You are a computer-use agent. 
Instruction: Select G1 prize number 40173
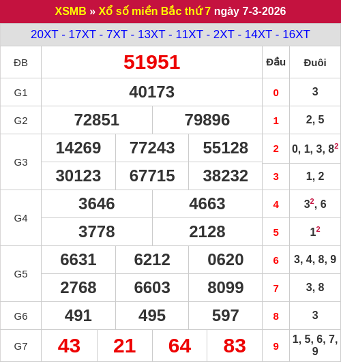point(152,92)
